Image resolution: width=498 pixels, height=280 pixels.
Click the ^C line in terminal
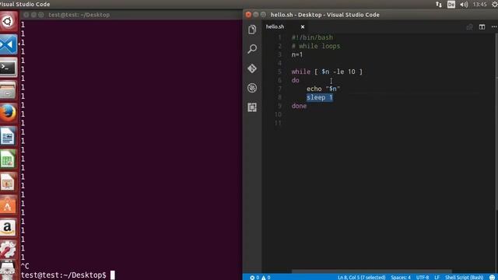pos(25,266)
